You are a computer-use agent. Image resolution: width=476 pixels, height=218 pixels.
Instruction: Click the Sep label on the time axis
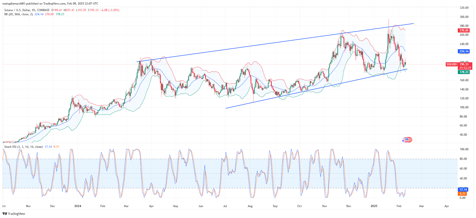point(275,206)
